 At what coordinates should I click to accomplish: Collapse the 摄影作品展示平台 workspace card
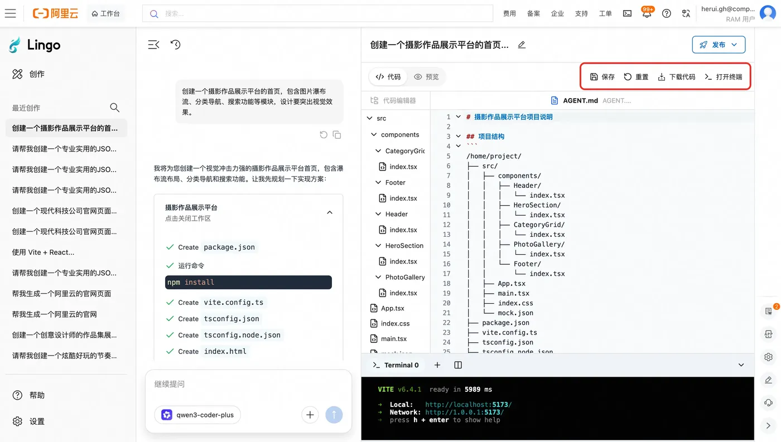tap(330, 212)
